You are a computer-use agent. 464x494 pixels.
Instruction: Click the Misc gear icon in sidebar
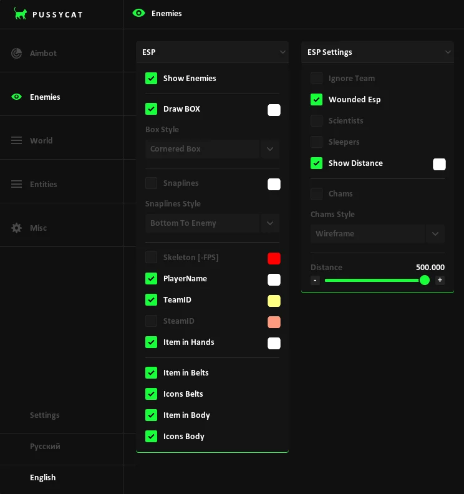click(x=16, y=228)
